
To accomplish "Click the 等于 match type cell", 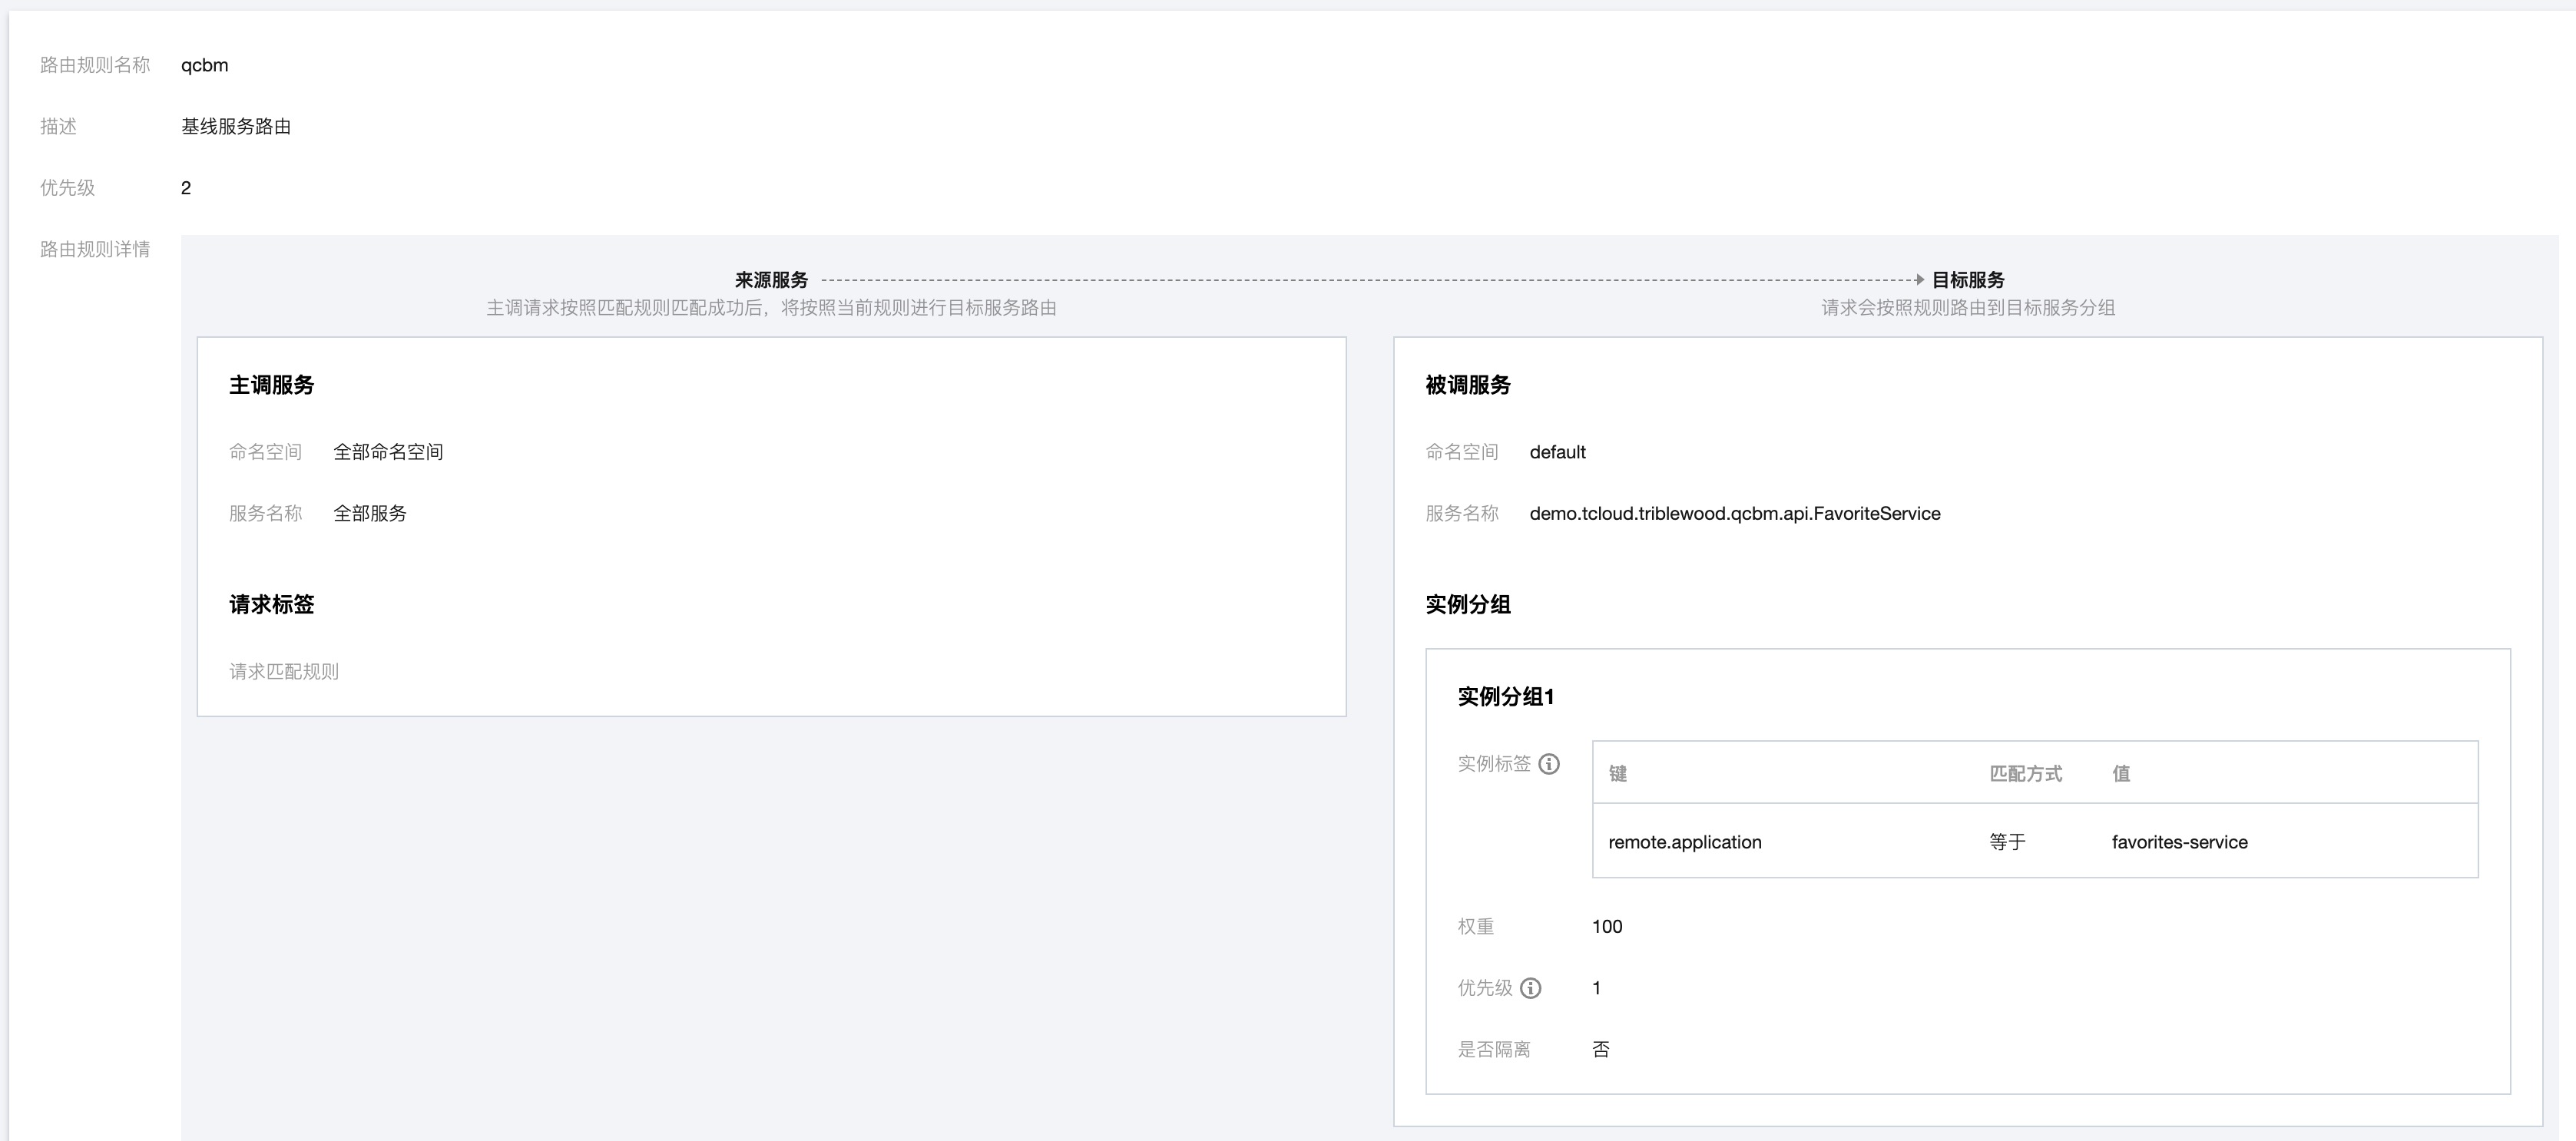I will click(x=2007, y=842).
